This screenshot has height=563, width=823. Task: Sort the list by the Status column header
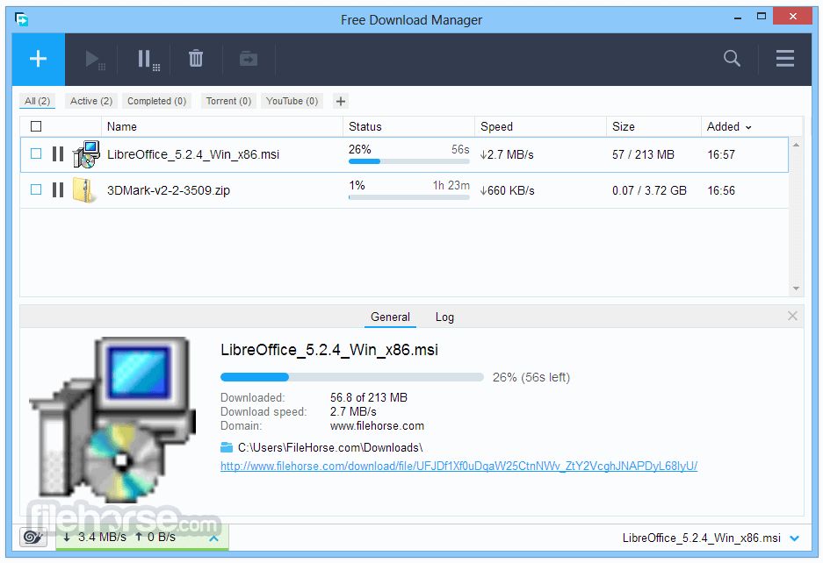click(409, 127)
